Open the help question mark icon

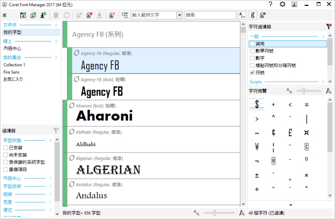coord(271,4)
